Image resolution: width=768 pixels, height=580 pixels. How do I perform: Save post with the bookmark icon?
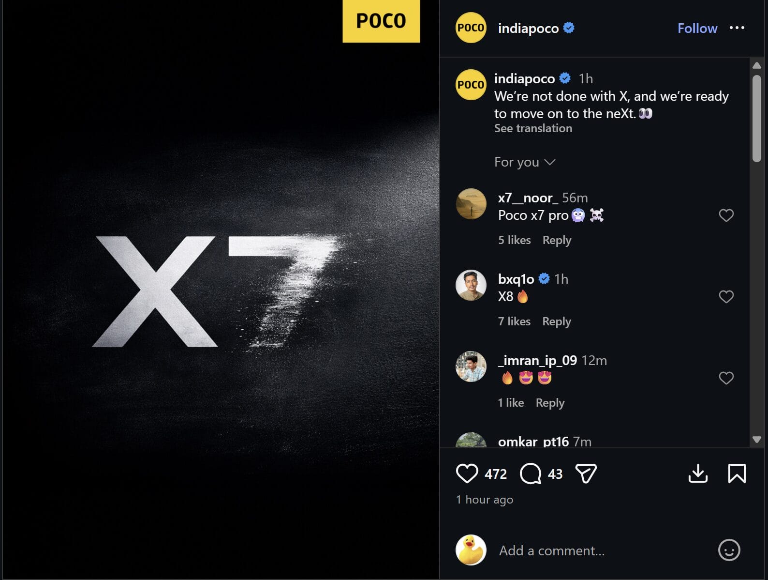(737, 473)
